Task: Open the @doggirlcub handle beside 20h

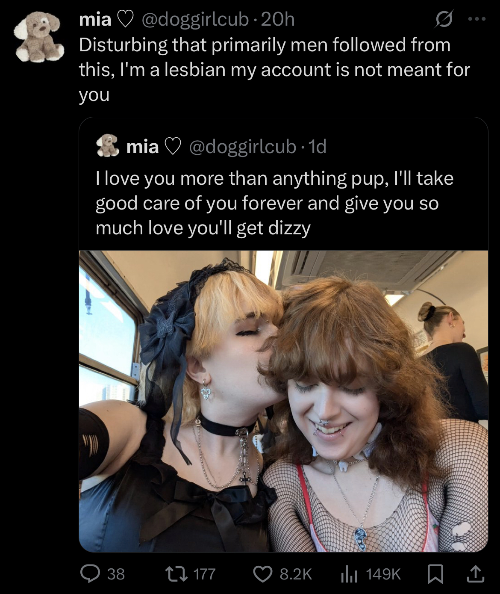Action: [x=194, y=19]
